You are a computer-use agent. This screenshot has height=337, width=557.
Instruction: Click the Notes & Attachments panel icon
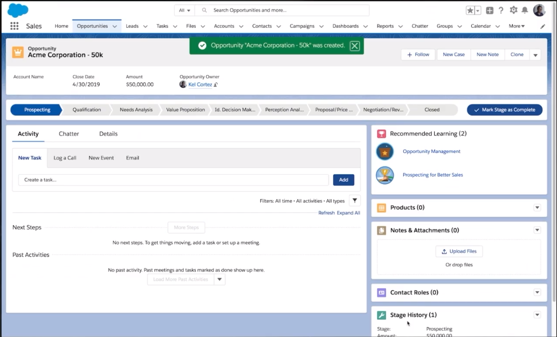click(381, 230)
